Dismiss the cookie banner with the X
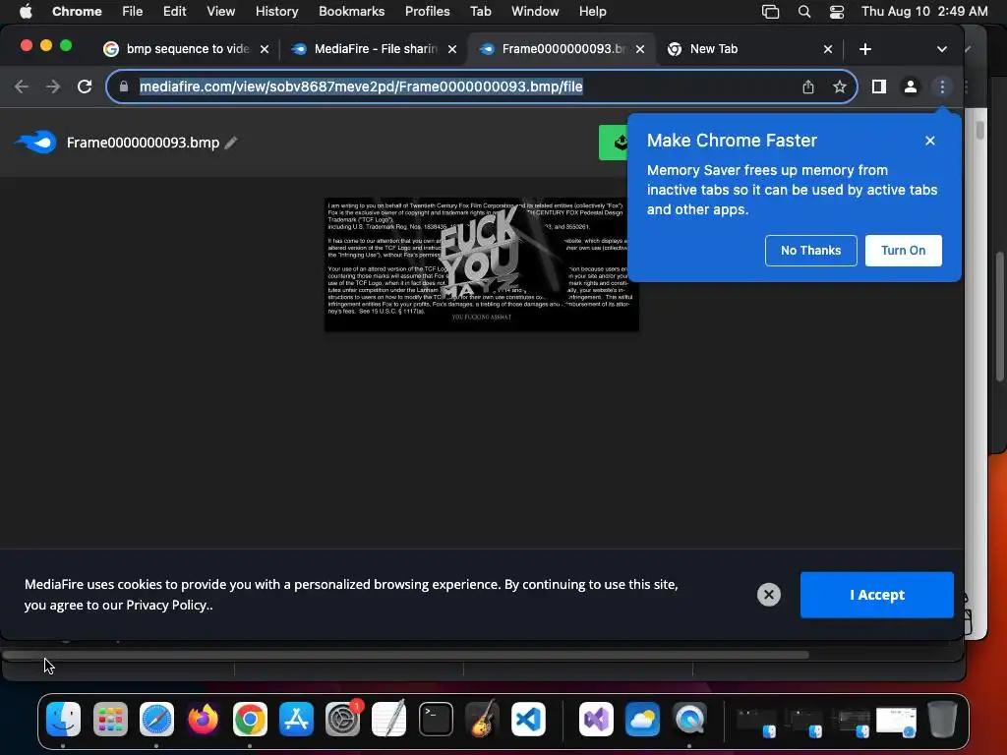The width and height of the screenshot is (1007, 755). 768,595
